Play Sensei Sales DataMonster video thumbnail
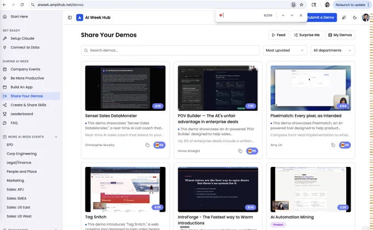Image resolution: width=373 pixels, height=230 pixels. (x=126, y=88)
